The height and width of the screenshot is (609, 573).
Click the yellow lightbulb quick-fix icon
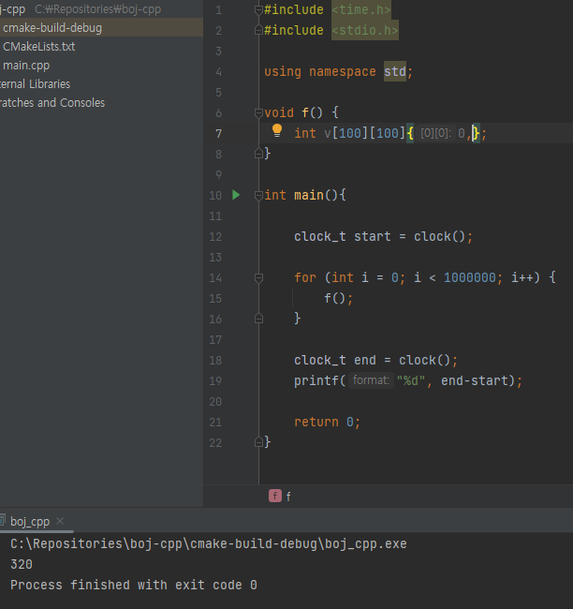(277, 130)
